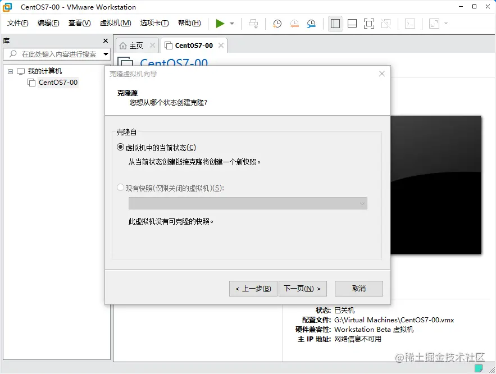Image resolution: width=496 pixels, height=374 pixels.
Task: Click the status bar message icon
Action: (478, 368)
